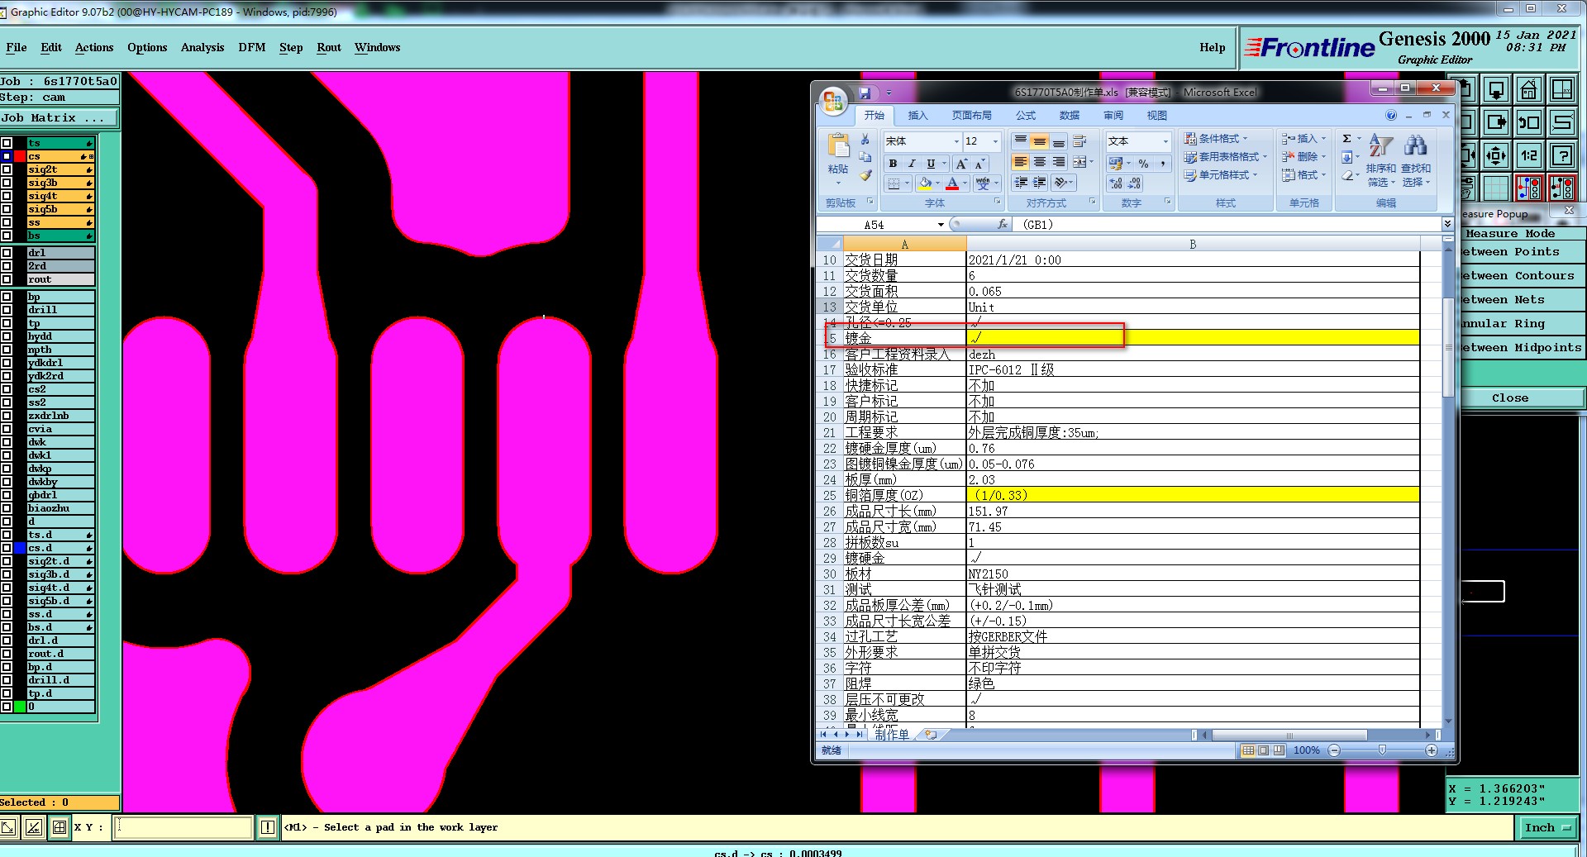The image size is (1587, 857).
Task: Open the XY window layout icon
Action: (1562, 89)
